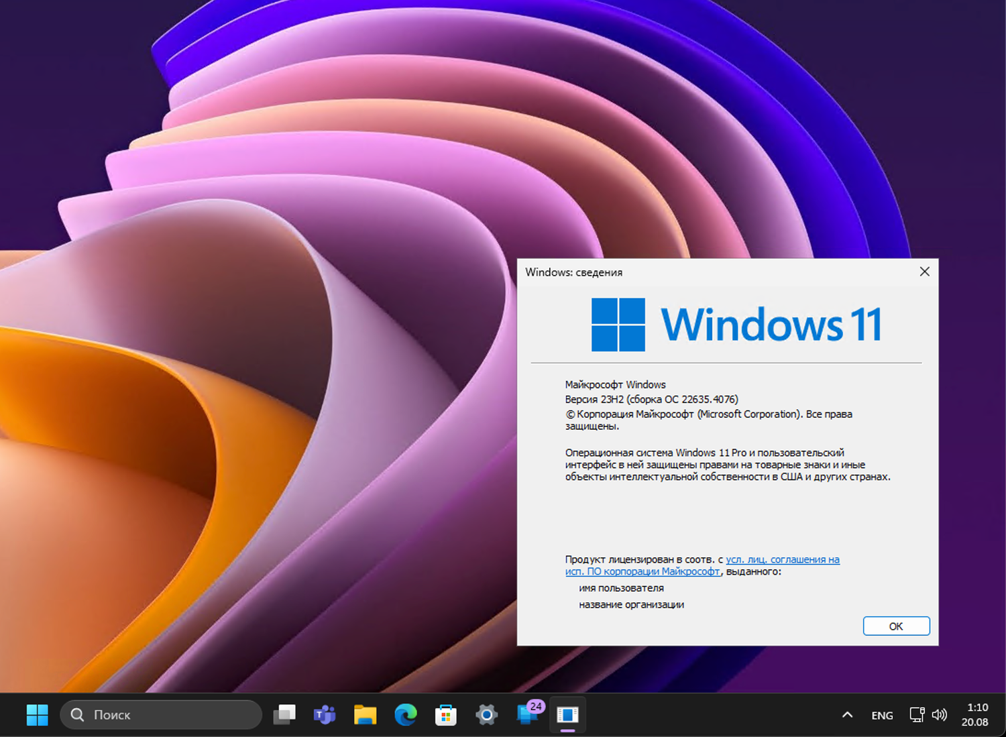The height and width of the screenshot is (737, 1006).
Task: Open the Start menu
Action: [x=37, y=715]
